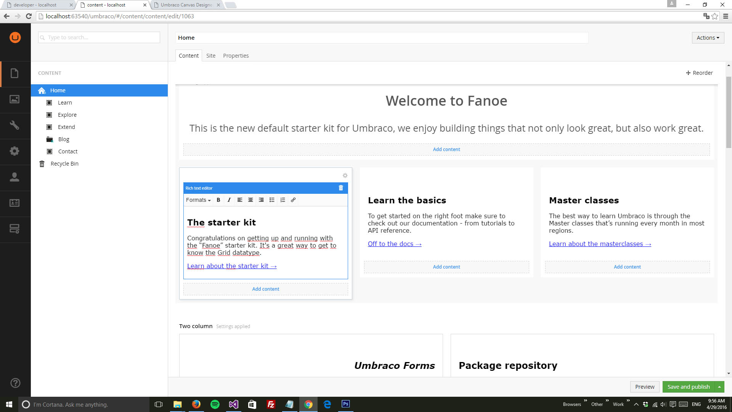Screen dimensions: 732x412
Task: Toggle italic in rich text editor
Action: [229, 200]
